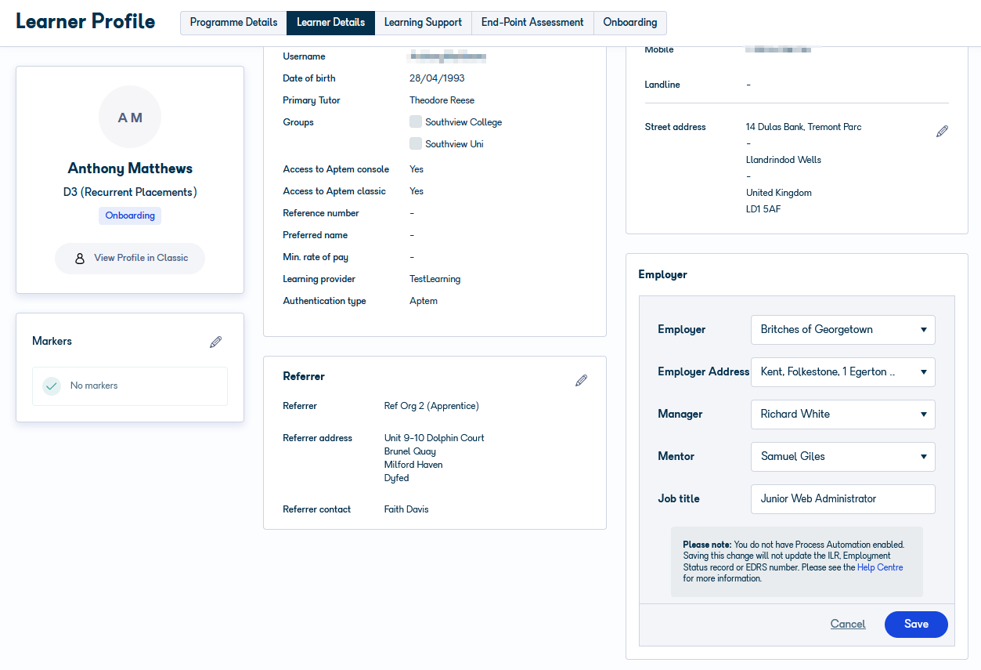Image resolution: width=981 pixels, height=670 pixels.
Task: Click the green checkmark by No markers
Action: (51, 386)
